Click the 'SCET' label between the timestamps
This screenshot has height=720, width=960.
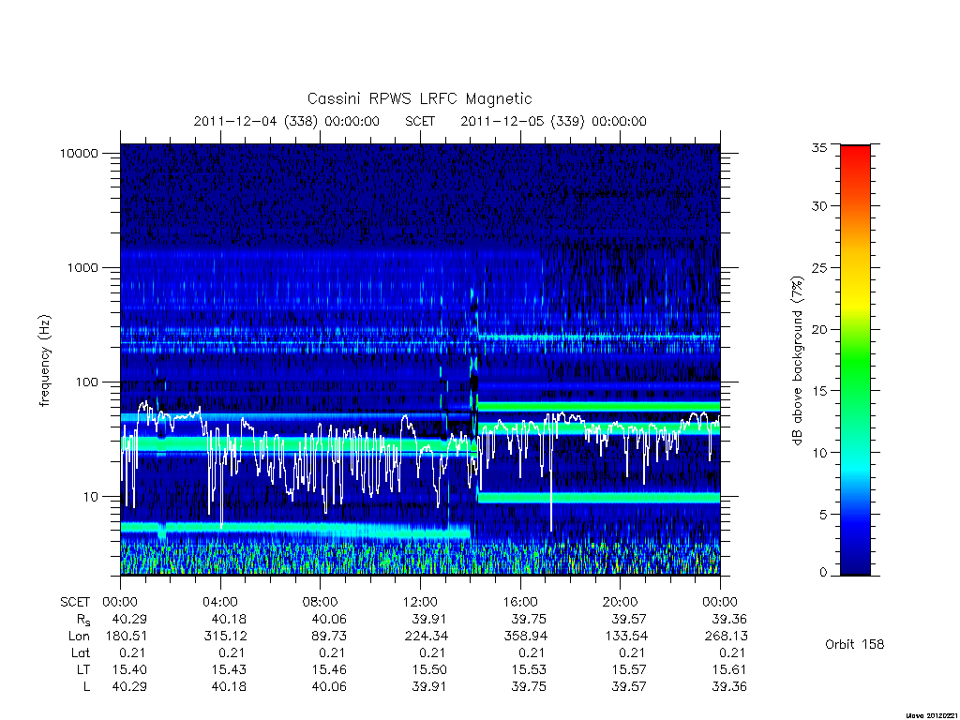tap(419, 121)
